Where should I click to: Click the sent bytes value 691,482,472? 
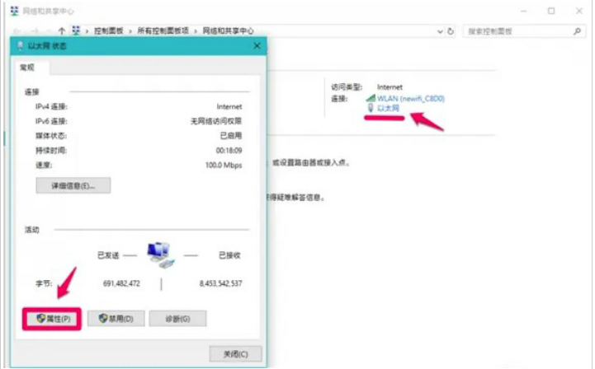click(121, 283)
